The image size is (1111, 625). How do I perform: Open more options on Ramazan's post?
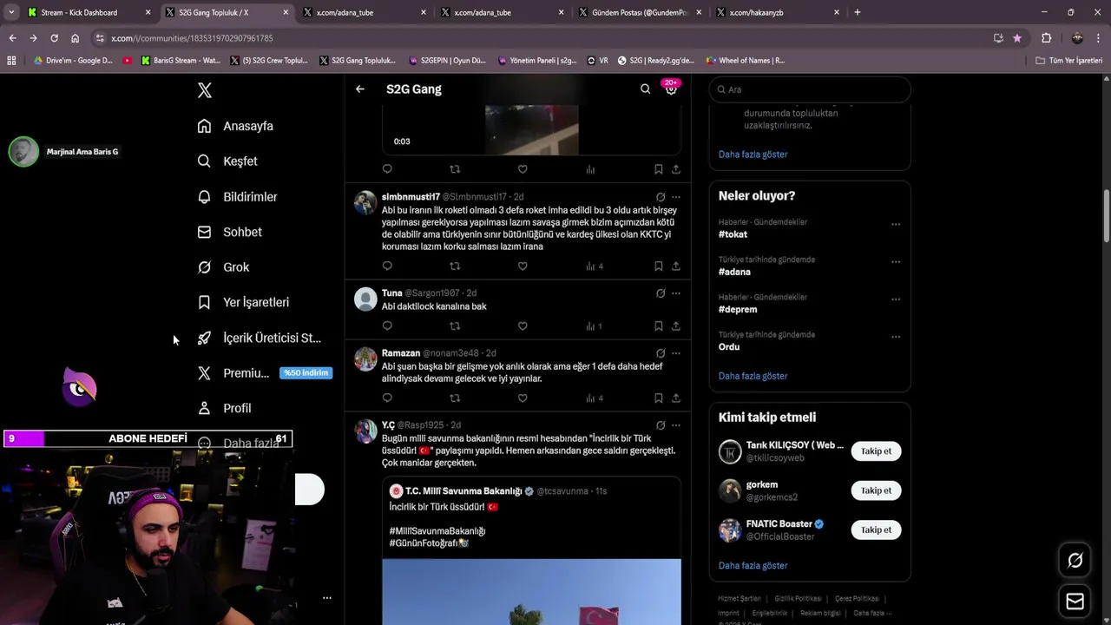pos(676,353)
